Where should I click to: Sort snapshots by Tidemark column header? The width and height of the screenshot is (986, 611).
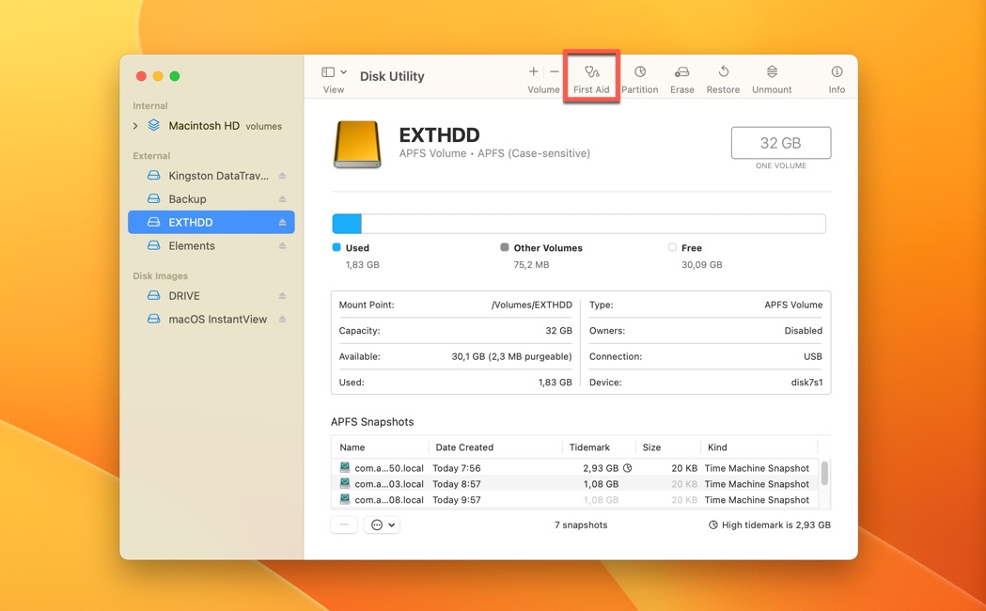589,447
